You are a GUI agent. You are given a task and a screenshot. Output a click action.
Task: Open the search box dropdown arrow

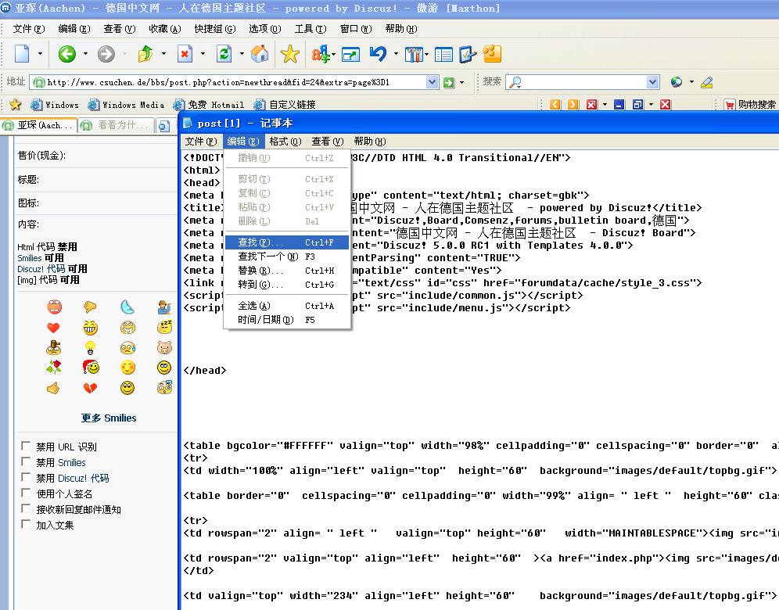[654, 82]
